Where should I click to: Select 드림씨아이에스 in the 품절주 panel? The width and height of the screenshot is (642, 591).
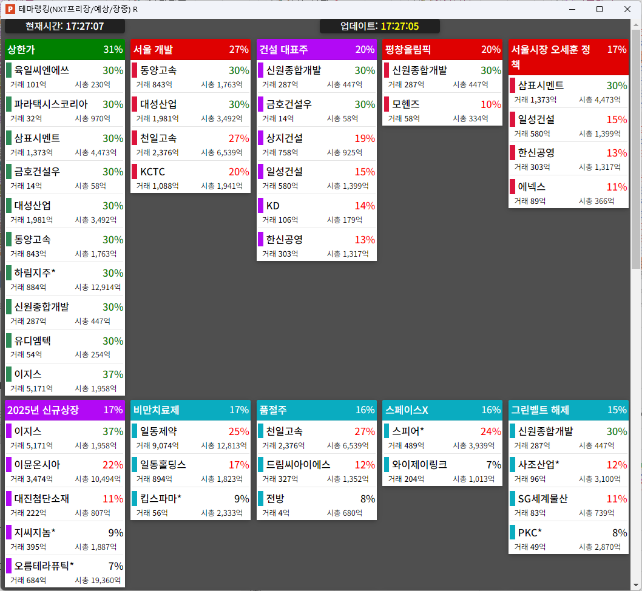click(298, 465)
